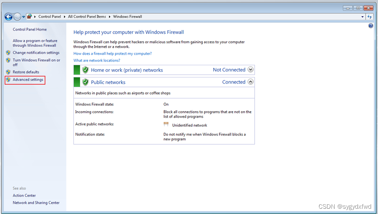Click shield icon beside Turn Windows Firewall on or off
378x214 pixels.
(x=8, y=60)
